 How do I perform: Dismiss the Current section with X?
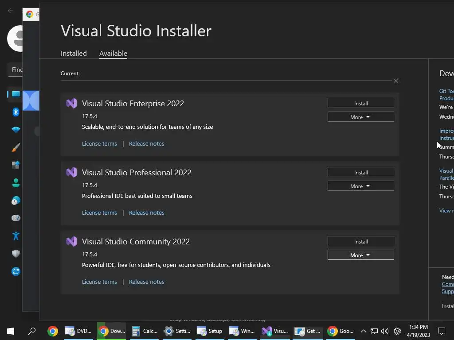pyautogui.click(x=396, y=81)
